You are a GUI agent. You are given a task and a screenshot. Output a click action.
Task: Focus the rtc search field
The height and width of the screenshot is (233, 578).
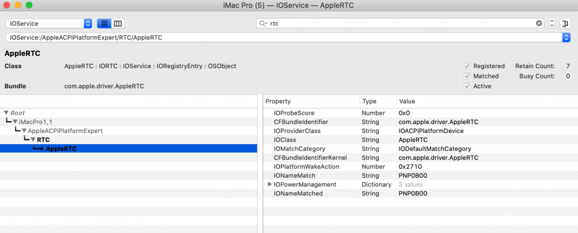tap(401, 24)
